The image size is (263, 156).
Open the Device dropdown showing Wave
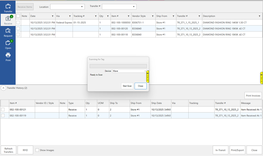point(129,71)
